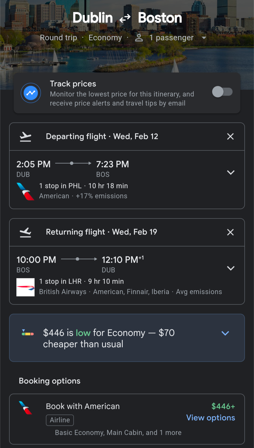
Task: Expand departing flight DUB to BOS details
Action: (x=231, y=172)
